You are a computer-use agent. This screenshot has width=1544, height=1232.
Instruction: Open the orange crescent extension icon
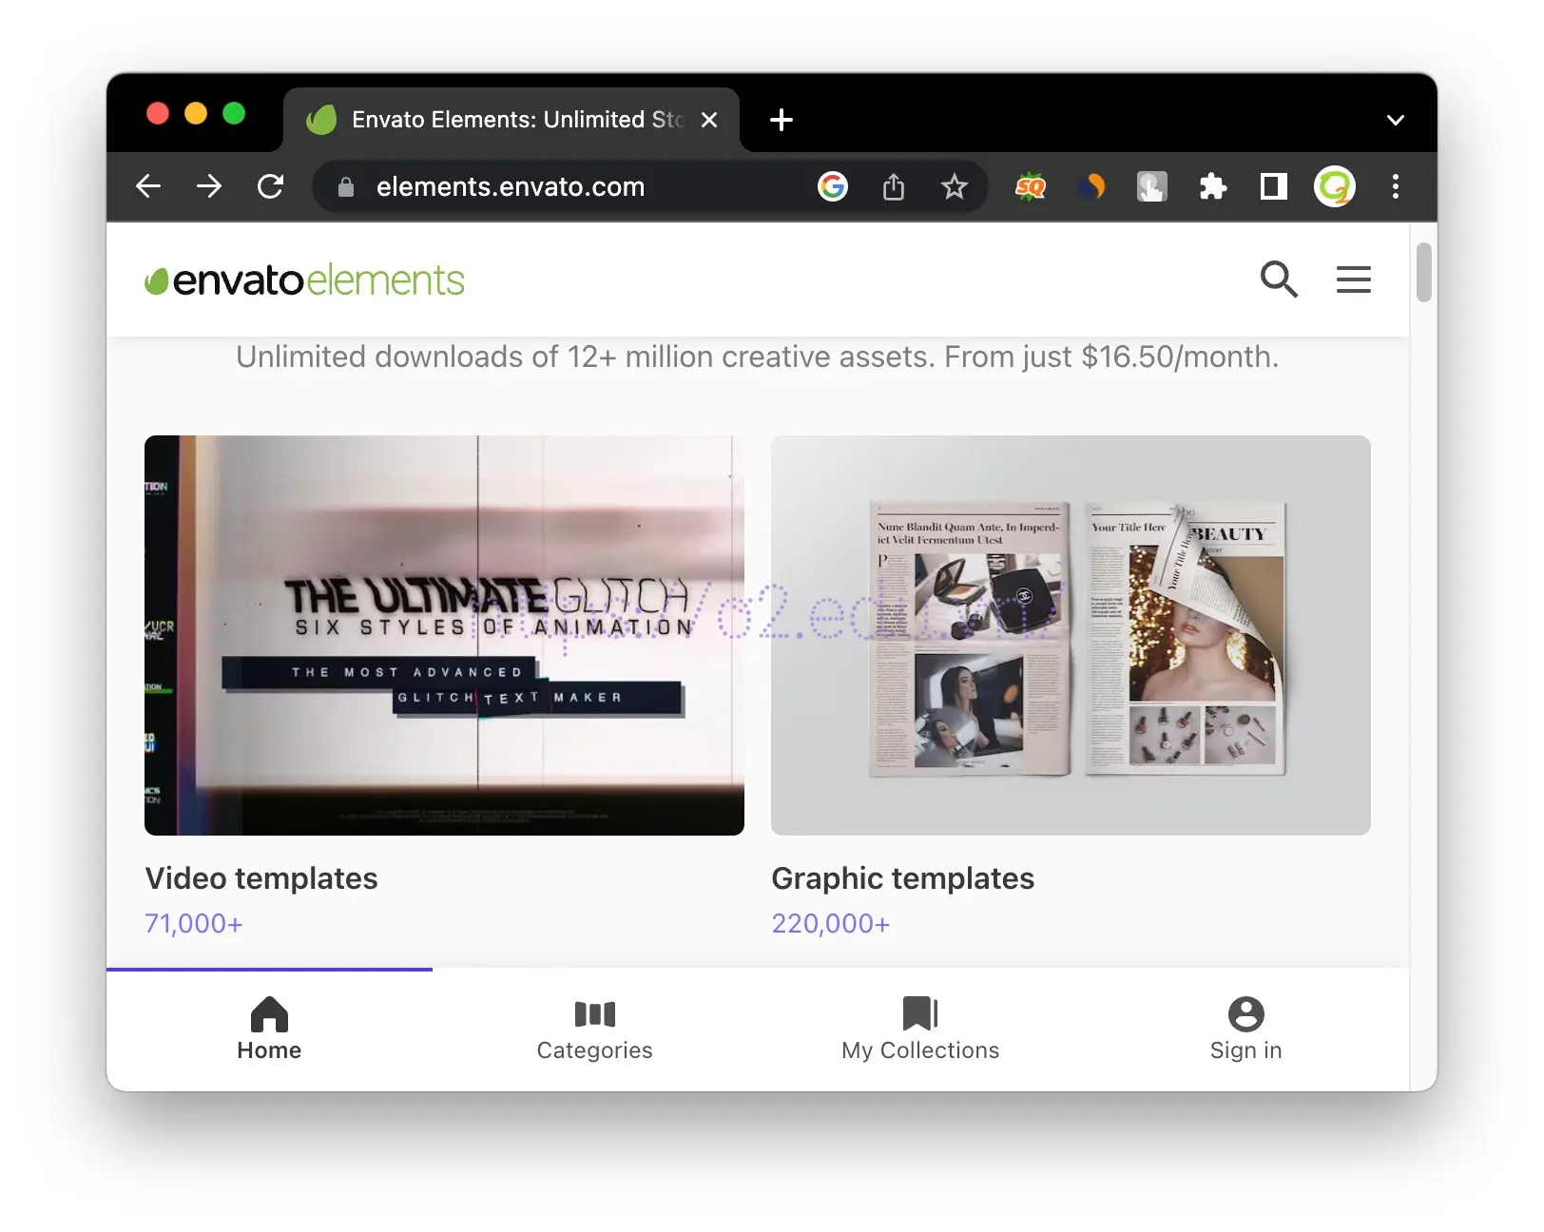pos(1091,186)
